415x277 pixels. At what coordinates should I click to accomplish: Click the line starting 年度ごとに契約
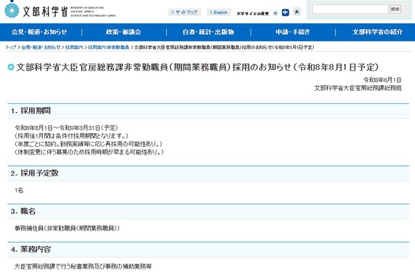(x=89, y=144)
